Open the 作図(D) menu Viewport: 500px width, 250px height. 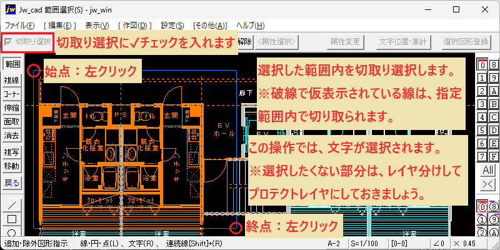(x=134, y=26)
